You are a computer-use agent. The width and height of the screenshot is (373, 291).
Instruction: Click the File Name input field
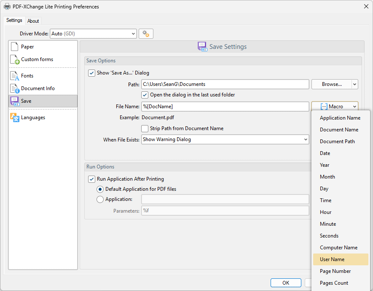tap(225, 107)
